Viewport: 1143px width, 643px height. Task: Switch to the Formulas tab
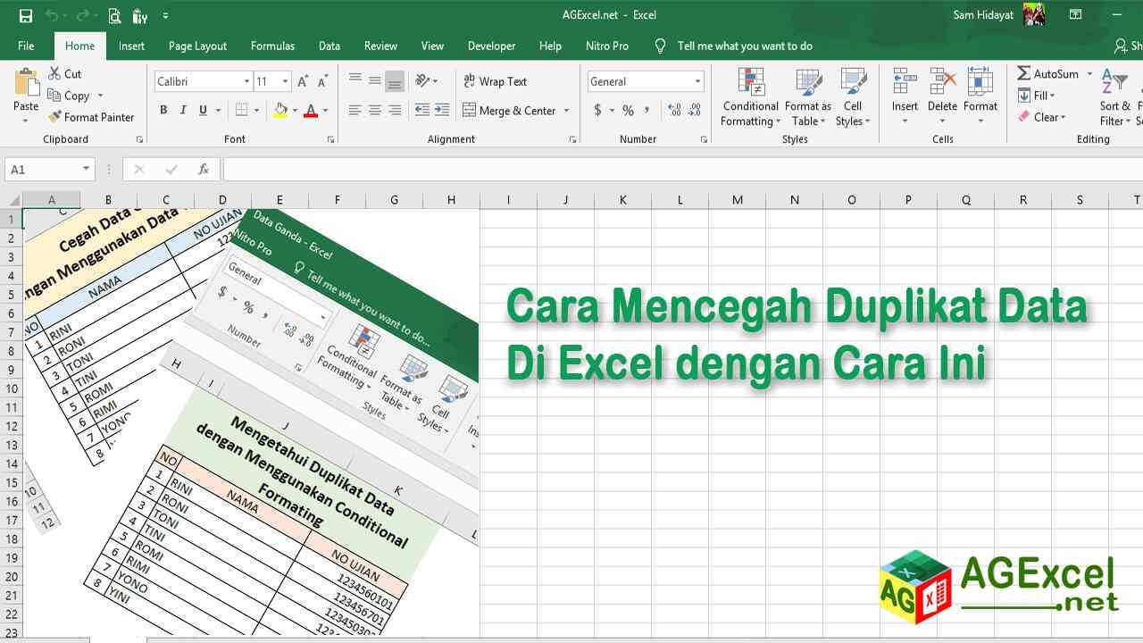coord(272,46)
